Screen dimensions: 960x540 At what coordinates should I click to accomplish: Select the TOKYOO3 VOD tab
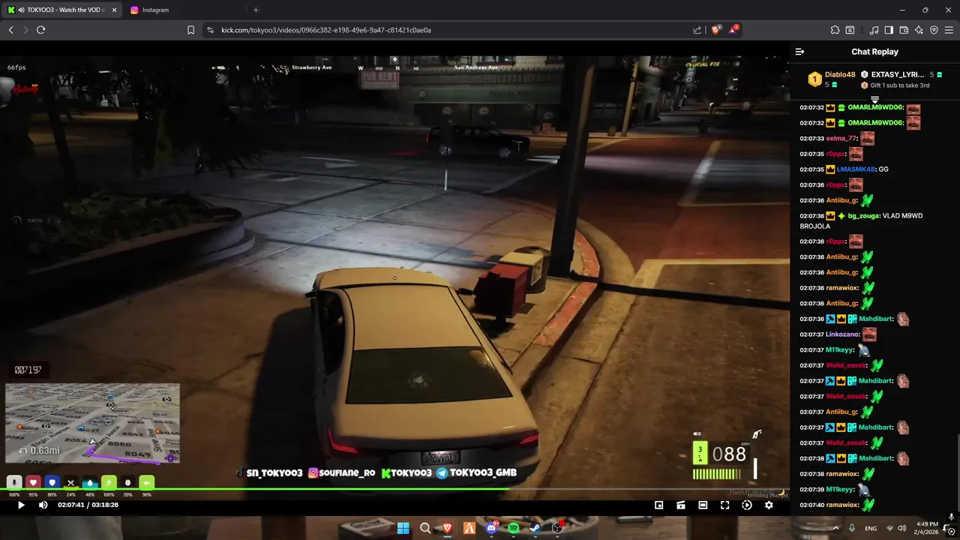[x=63, y=10]
